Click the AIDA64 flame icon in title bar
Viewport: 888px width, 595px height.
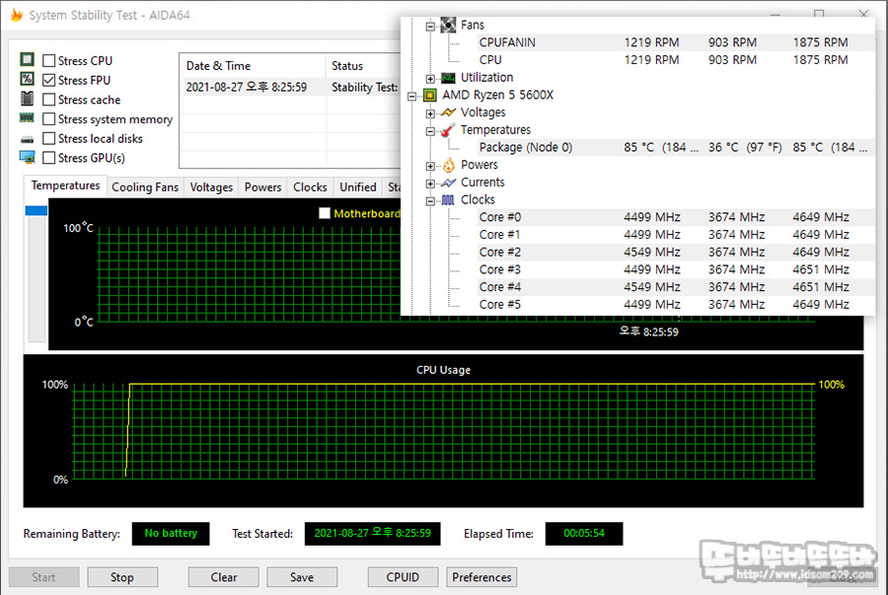point(17,15)
